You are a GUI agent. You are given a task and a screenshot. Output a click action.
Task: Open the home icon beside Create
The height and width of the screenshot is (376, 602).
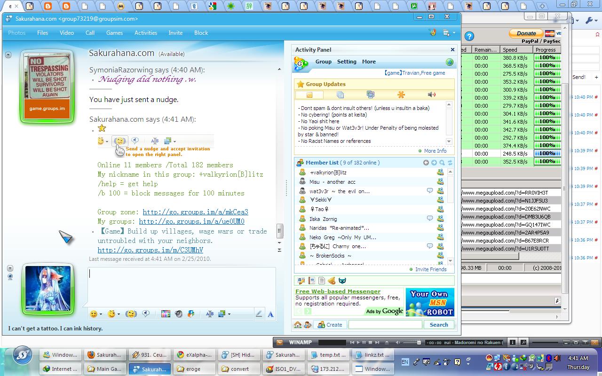(298, 325)
